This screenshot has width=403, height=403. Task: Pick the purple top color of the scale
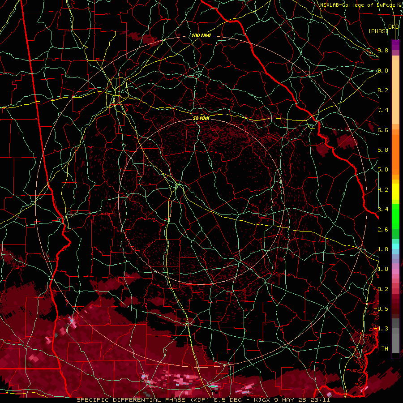coord(395,45)
